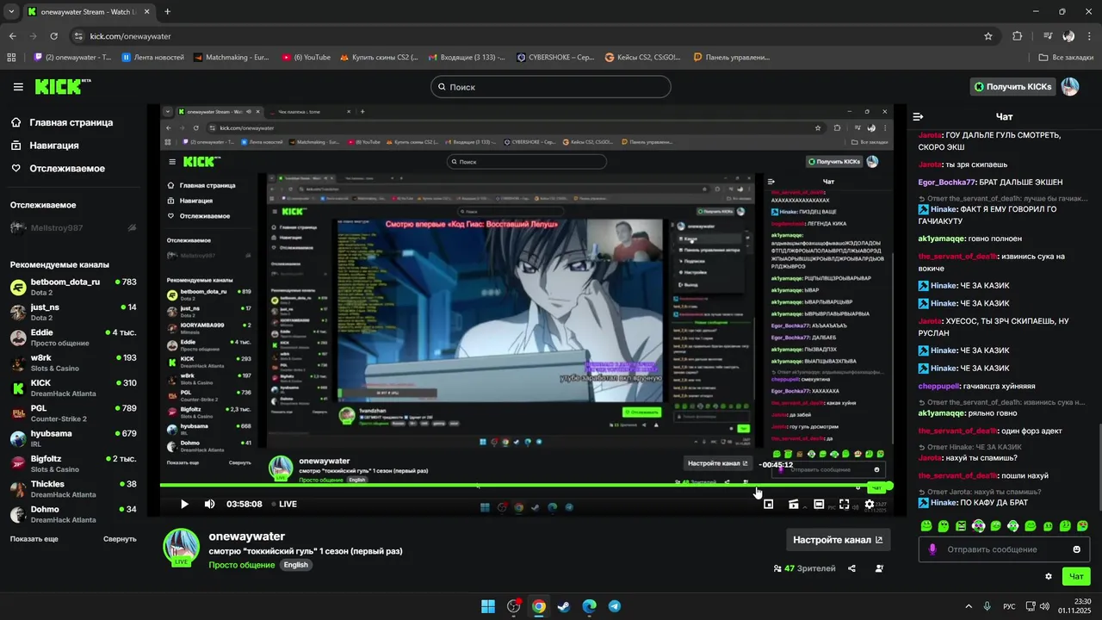
Task: Bookmark this page with star
Action: 988,36
